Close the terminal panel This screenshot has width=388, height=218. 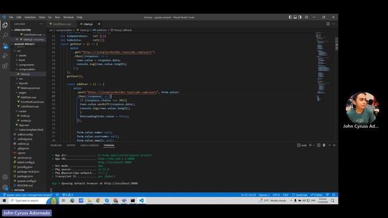click(x=334, y=145)
